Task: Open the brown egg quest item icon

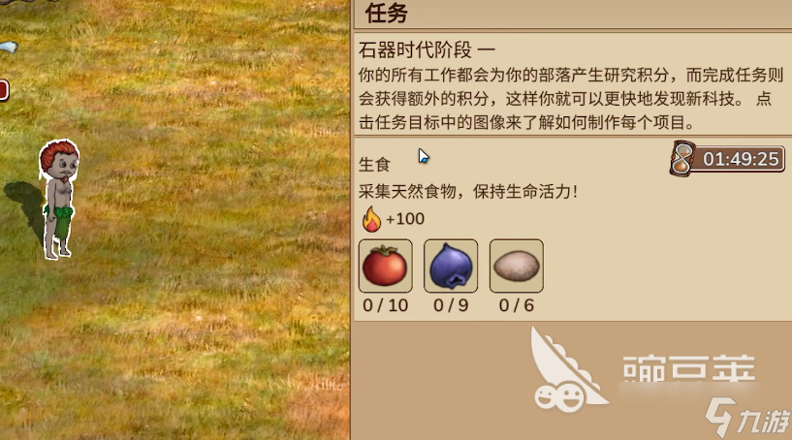Action: [517, 266]
